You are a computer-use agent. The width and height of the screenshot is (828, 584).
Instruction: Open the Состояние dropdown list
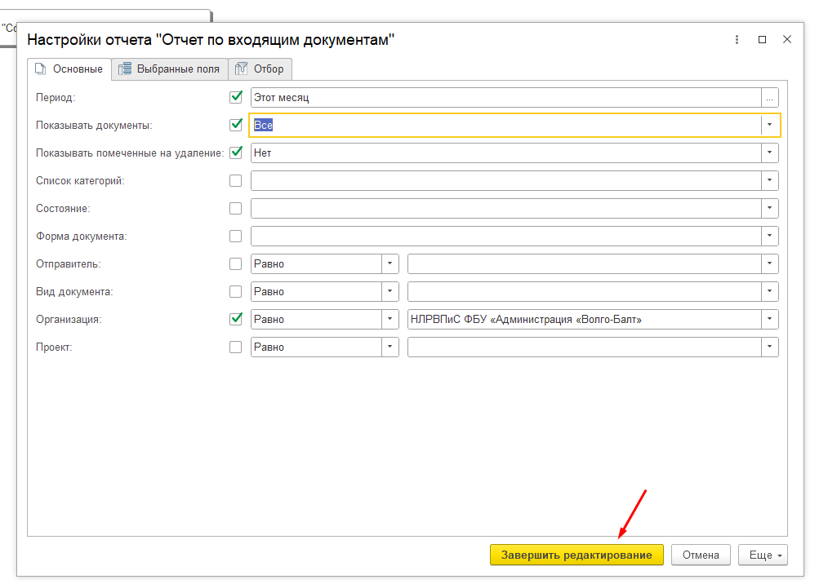(x=769, y=208)
